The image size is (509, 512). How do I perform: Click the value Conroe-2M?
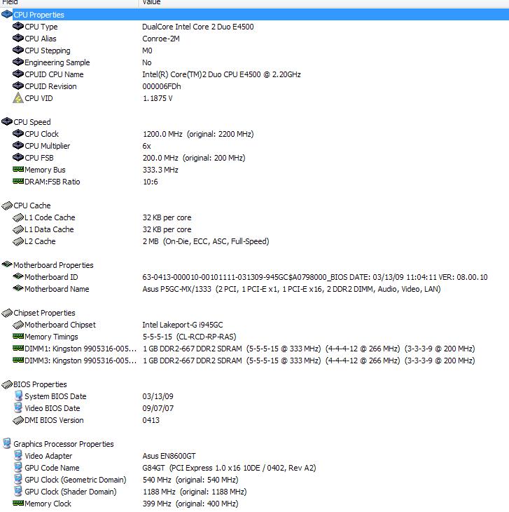(x=161, y=39)
